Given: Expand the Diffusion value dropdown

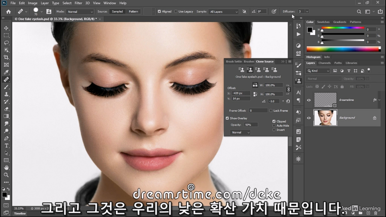Looking at the screenshot, I should (307, 11).
